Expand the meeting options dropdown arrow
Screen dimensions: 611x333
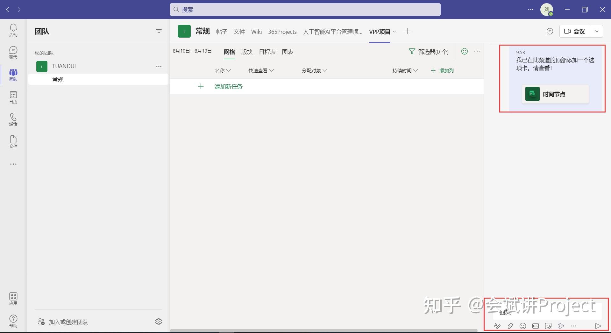pos(597,31)
